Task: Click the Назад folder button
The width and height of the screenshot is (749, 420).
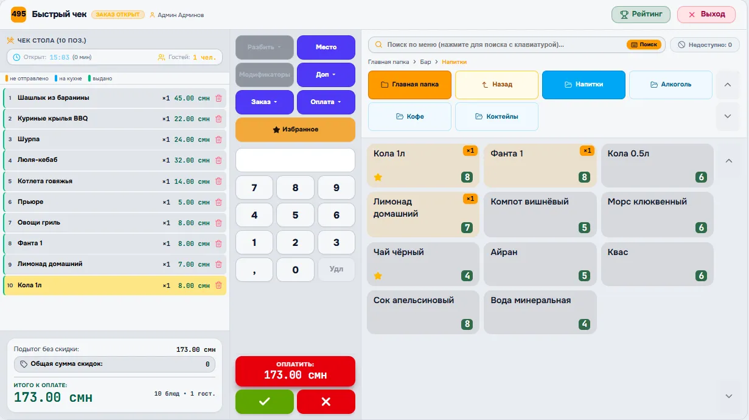Action: pyautogui.click(x=496, y=85)
